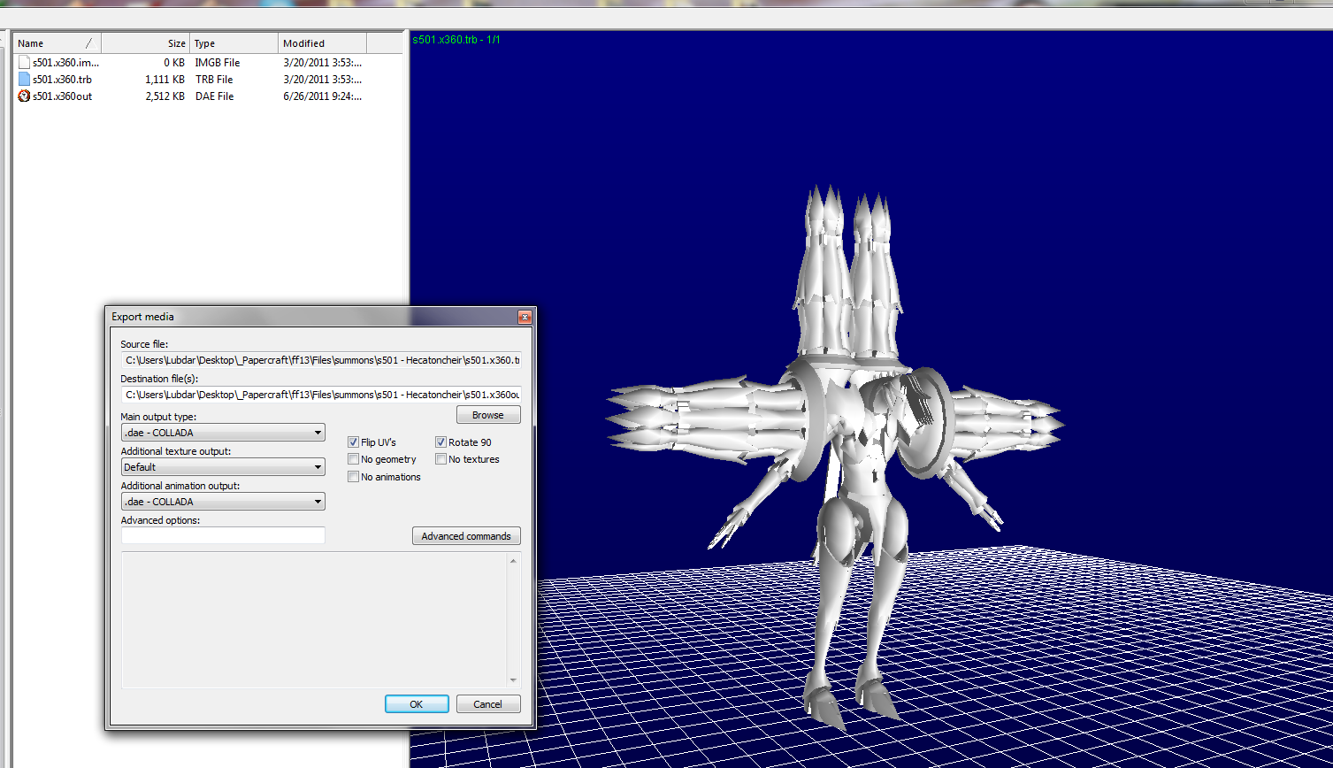Click the Advanced options input field

coord(223,535)
